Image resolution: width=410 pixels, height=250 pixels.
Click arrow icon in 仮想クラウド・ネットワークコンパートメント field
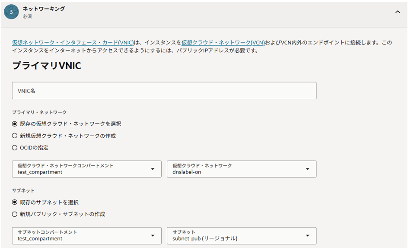coord(153,169)
